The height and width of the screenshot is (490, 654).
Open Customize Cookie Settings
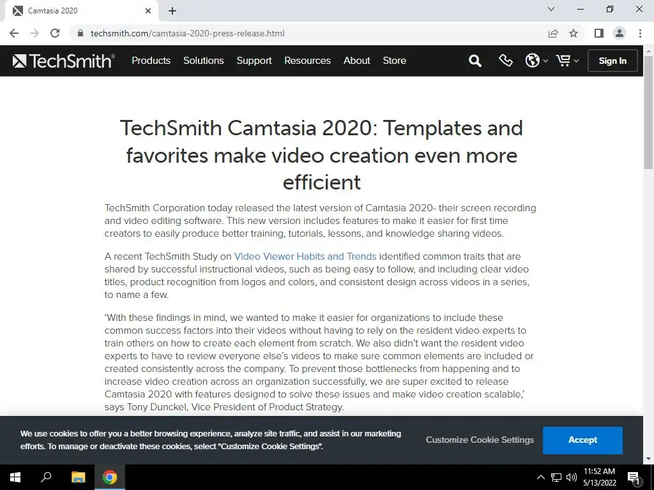(x=480, y=440)
